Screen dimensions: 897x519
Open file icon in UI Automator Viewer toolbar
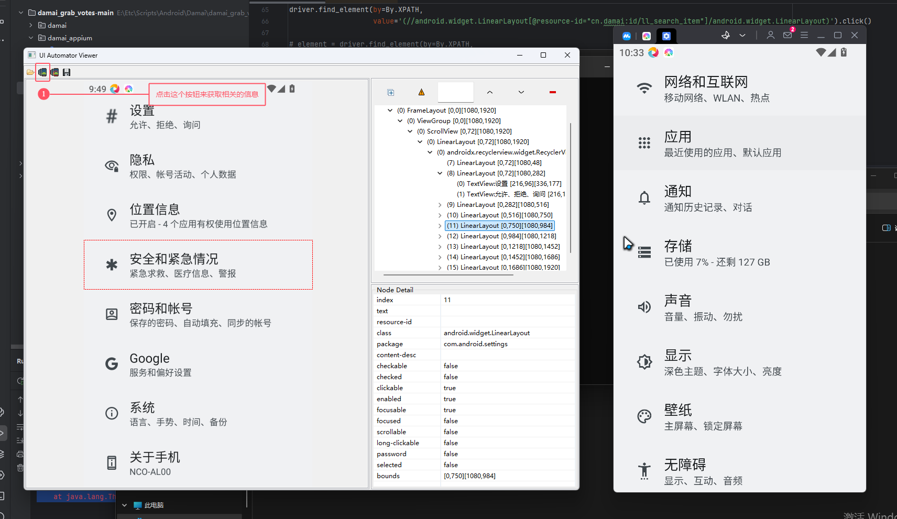[x=31, y=72]
